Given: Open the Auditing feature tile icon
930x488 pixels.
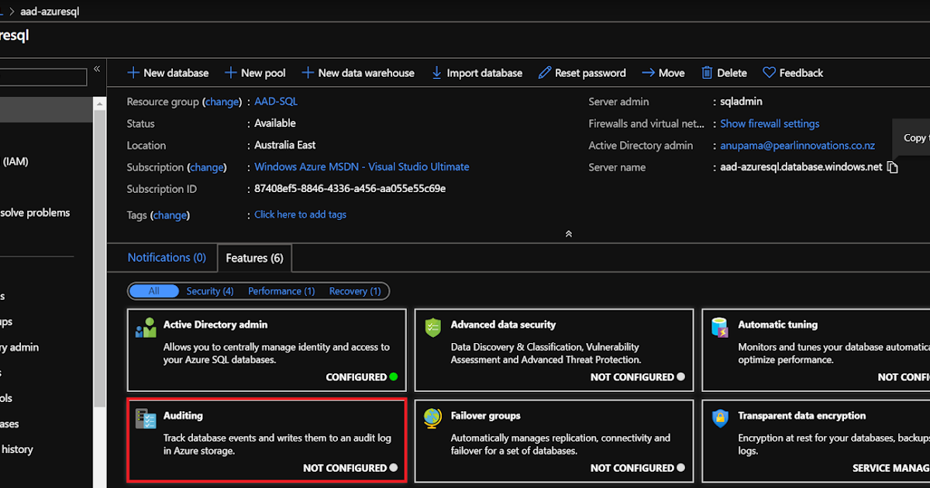Looking at the screenshot, I should coord(145,419).
